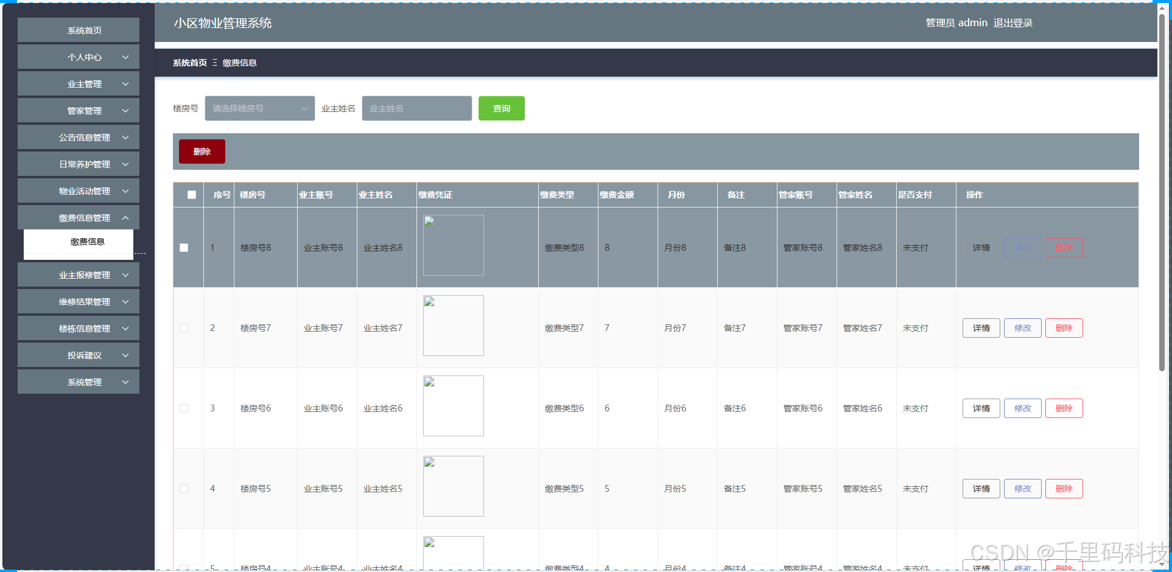Open the 缴费凭证 image for 楼房号8

[454, 245]
